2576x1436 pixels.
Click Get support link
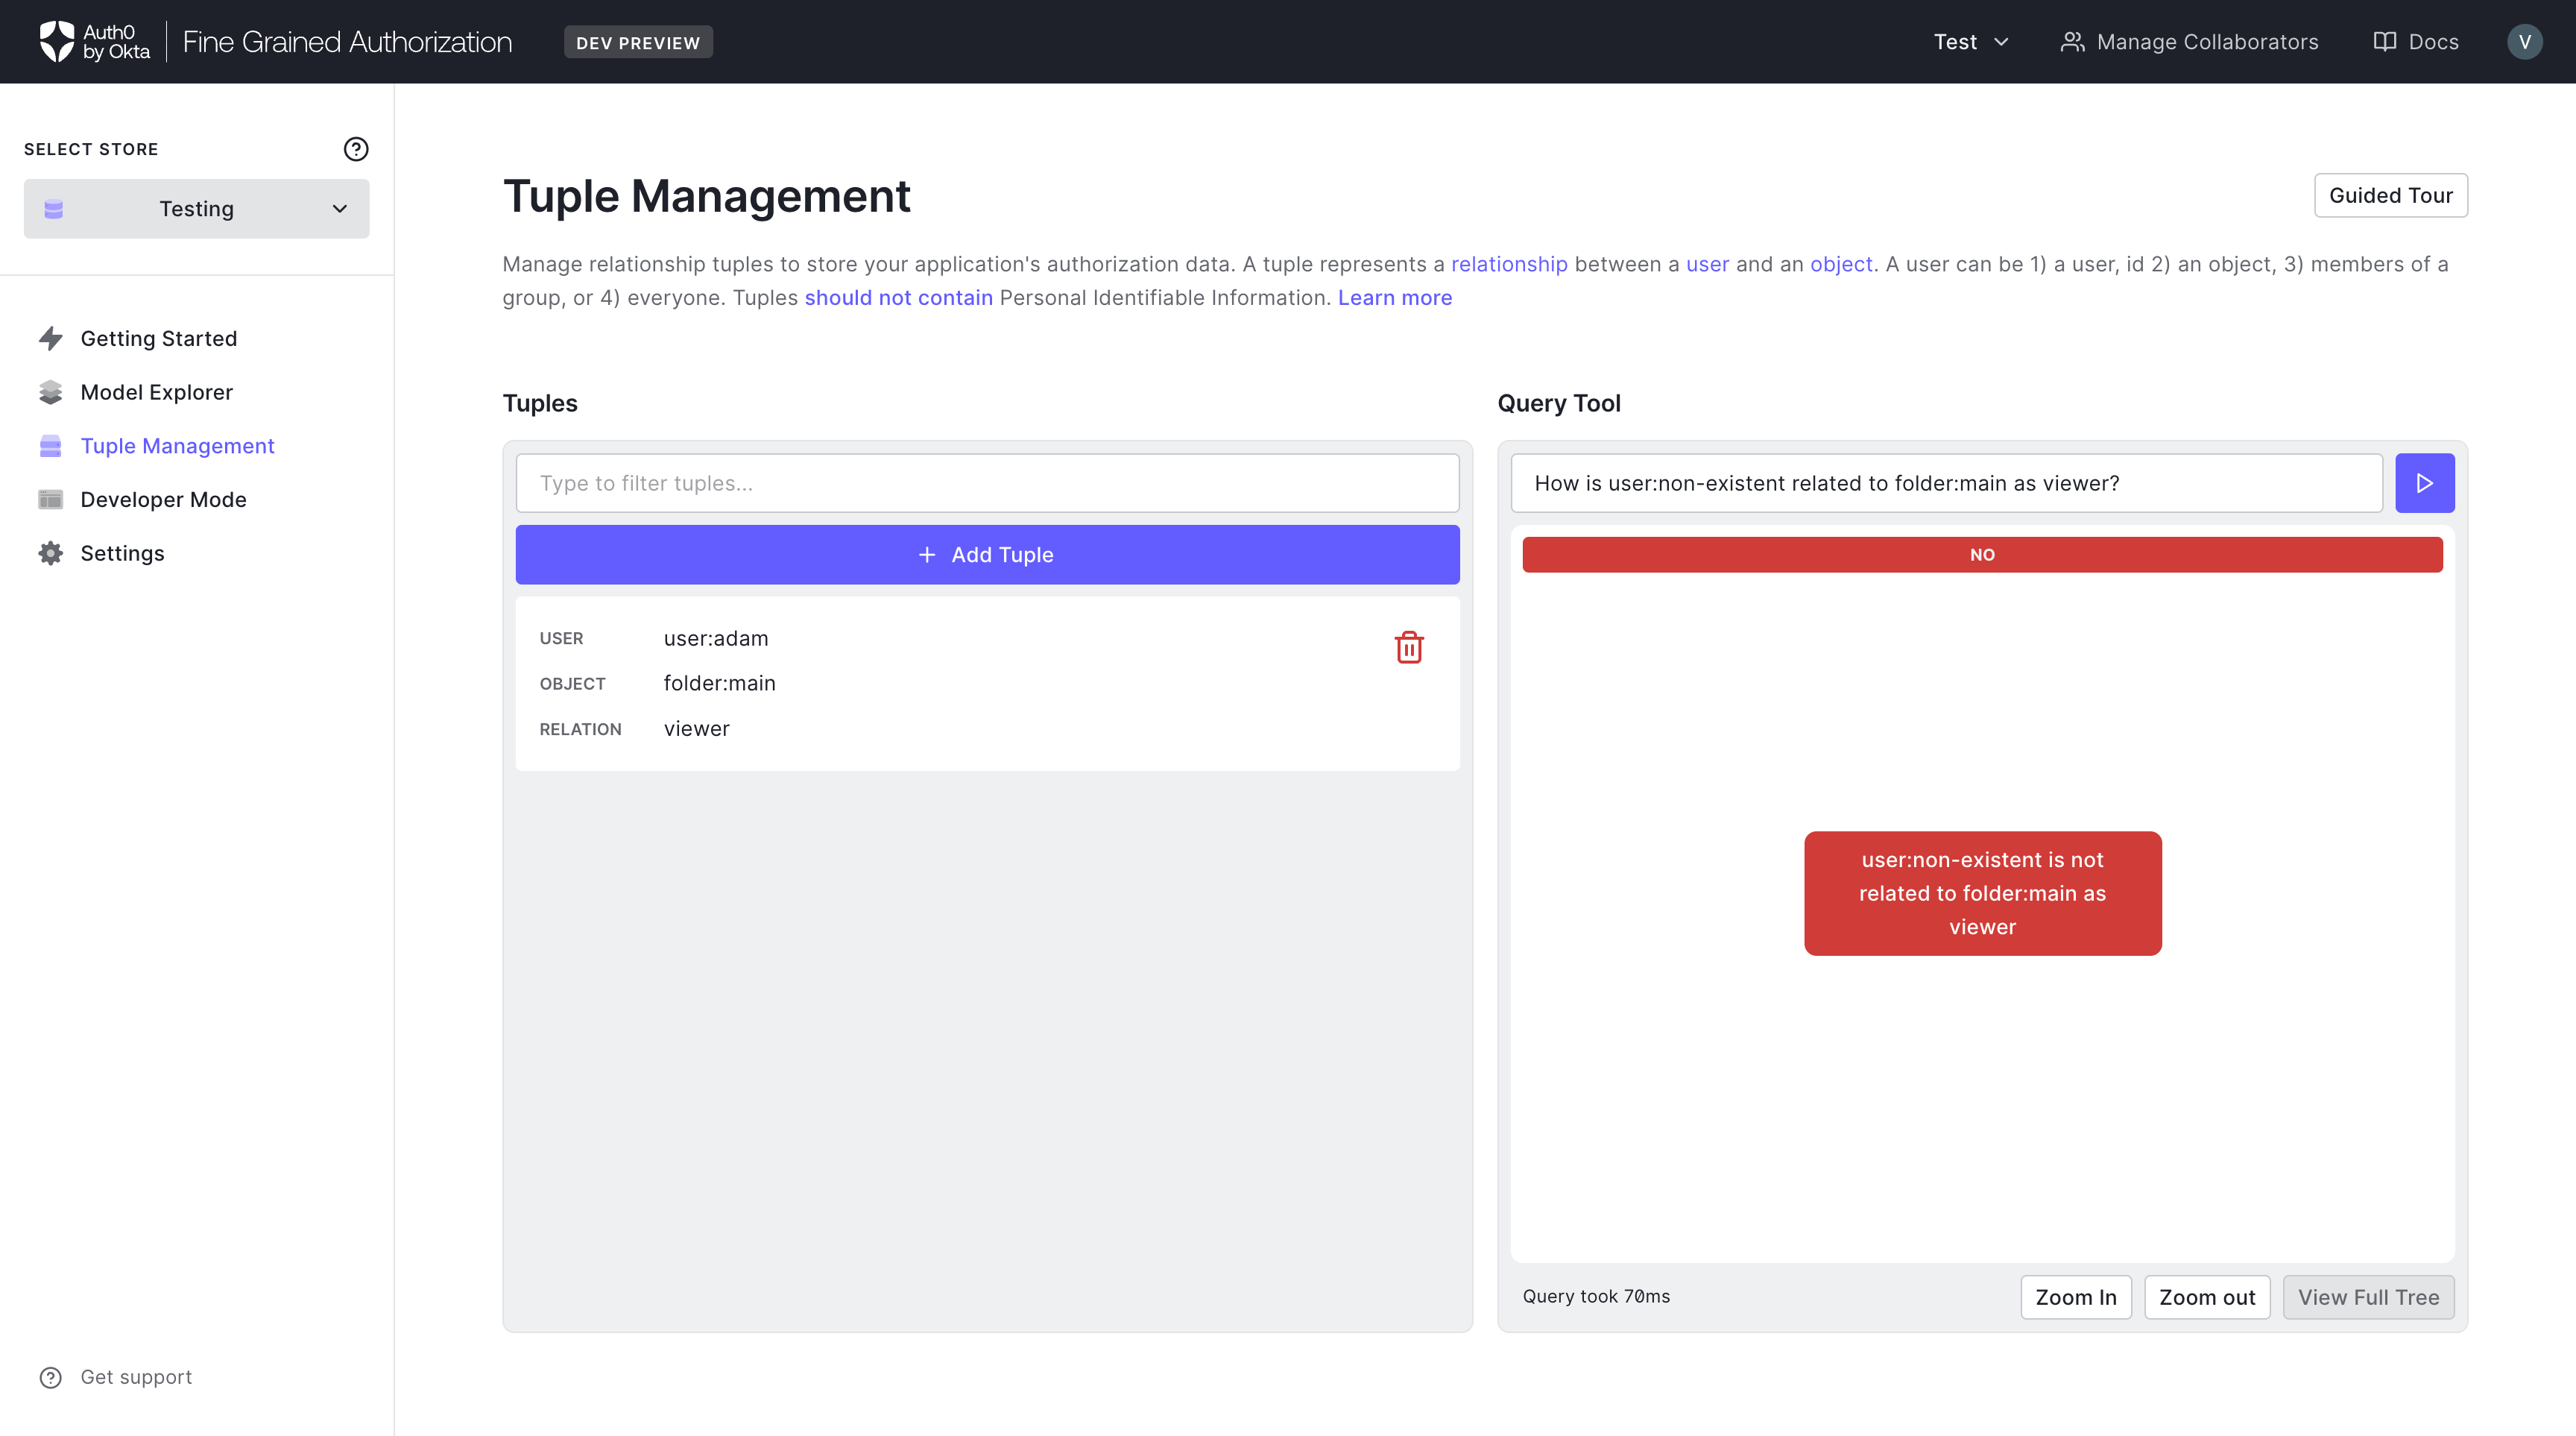pyautogui.click(x=136, y=1377)
